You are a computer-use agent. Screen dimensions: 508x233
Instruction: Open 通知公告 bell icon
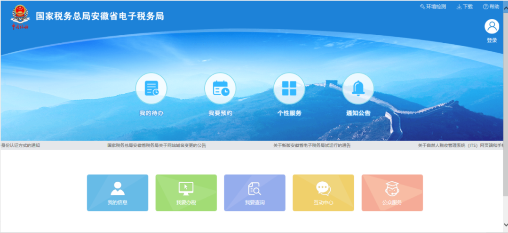(x=358, y=88)
